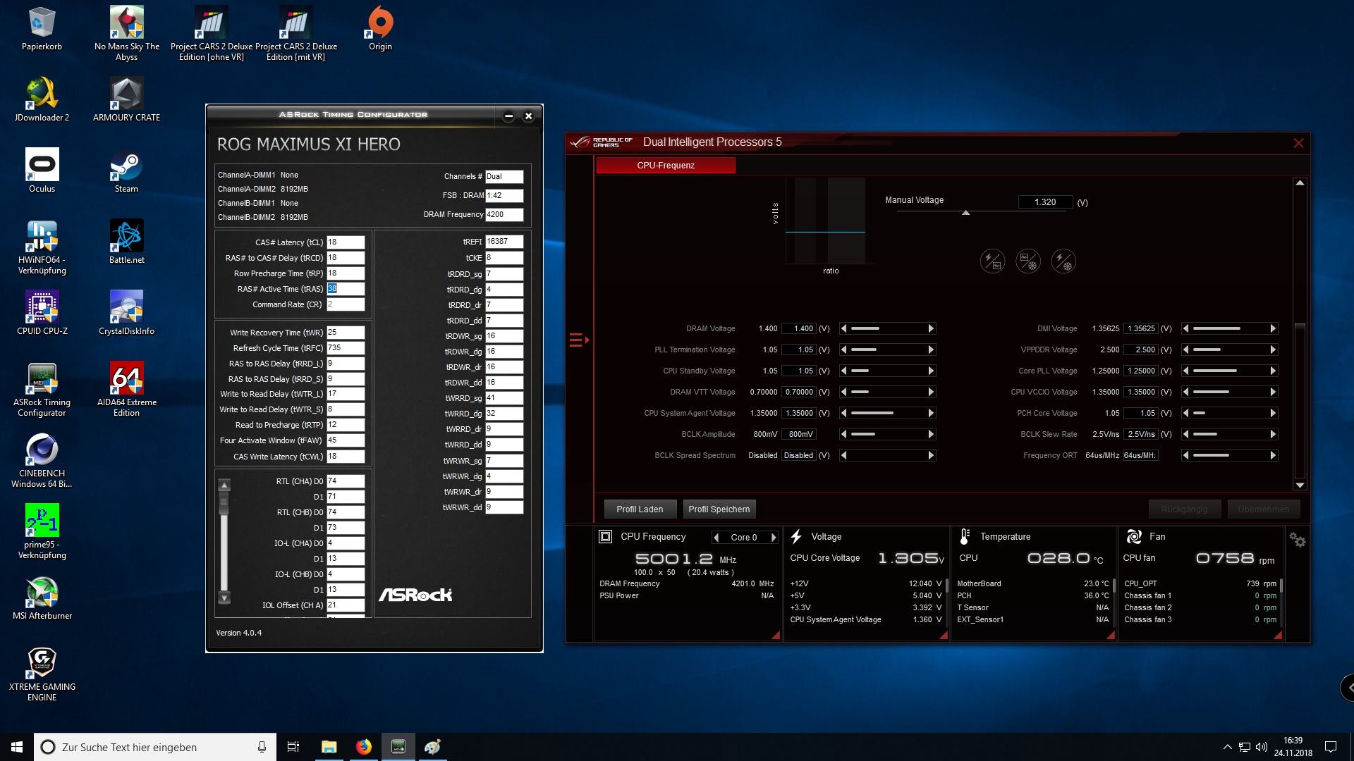Click the Voltage lightning bolt icon
This screenshot has width=1354, height=761.
(x=796, y=537)
